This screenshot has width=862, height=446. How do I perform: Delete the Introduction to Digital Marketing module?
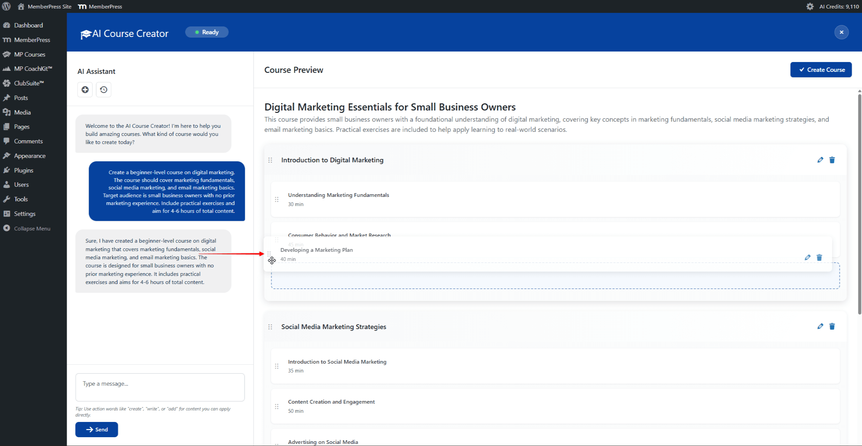coord(832,160)
